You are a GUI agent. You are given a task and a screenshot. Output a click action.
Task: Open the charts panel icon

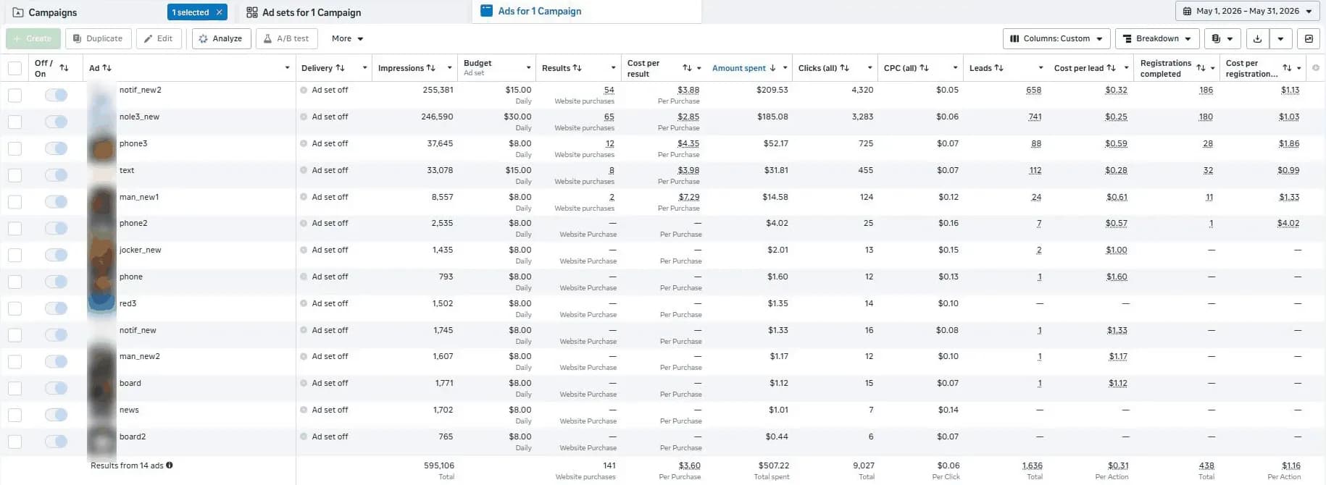1309,38
